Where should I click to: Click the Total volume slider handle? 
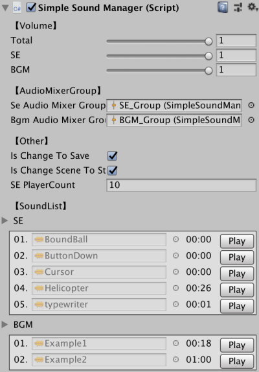click(x=208, y=41)
